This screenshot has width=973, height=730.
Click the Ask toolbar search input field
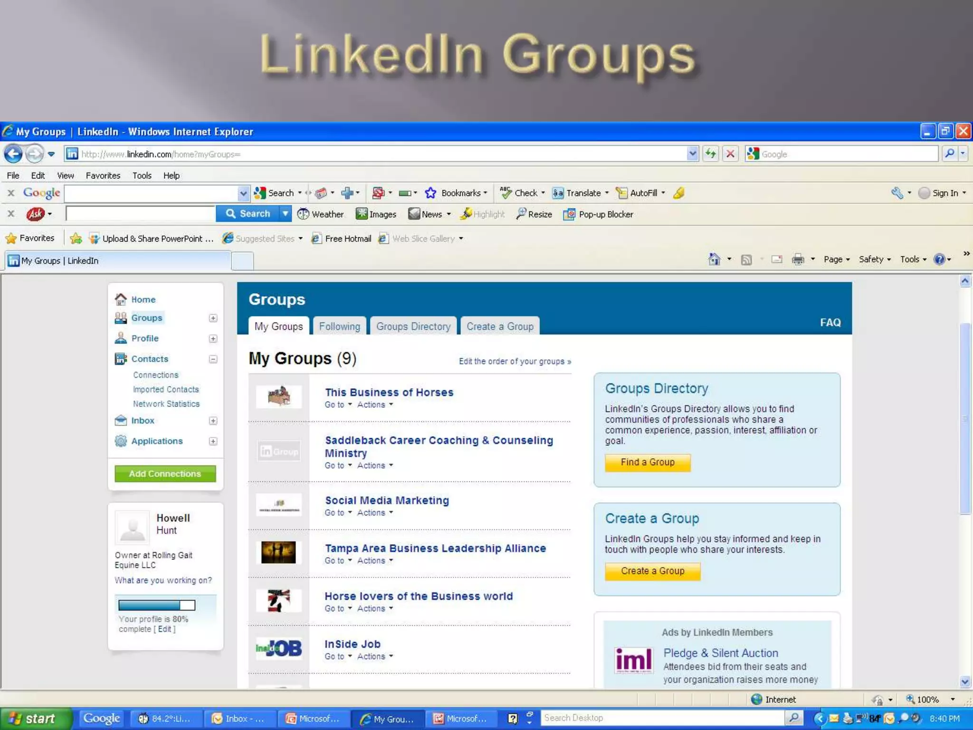[x=141, y=214]
